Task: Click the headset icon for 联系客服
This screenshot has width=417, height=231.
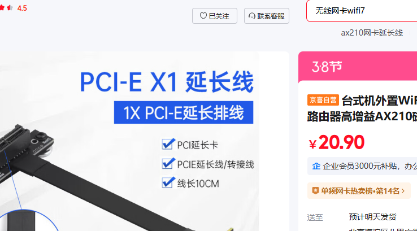Action: (252, 16)
